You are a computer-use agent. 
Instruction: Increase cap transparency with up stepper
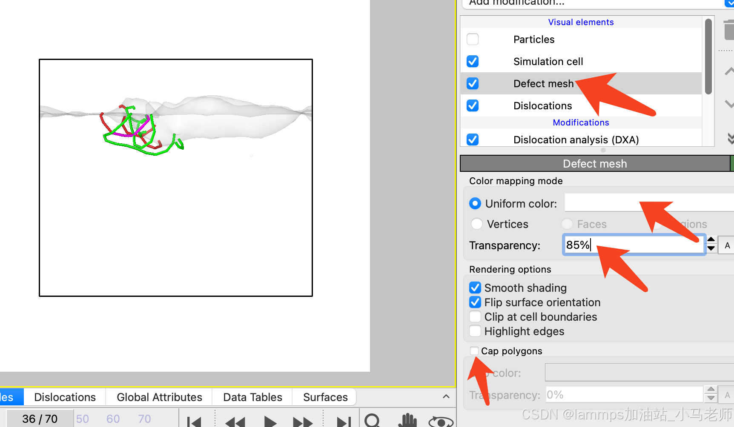(711, 389)
